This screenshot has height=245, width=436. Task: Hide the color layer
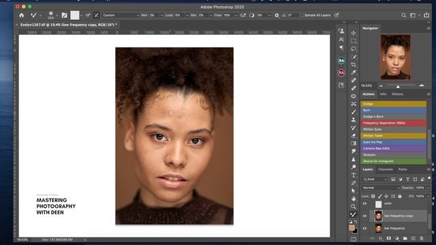point(364,203)
